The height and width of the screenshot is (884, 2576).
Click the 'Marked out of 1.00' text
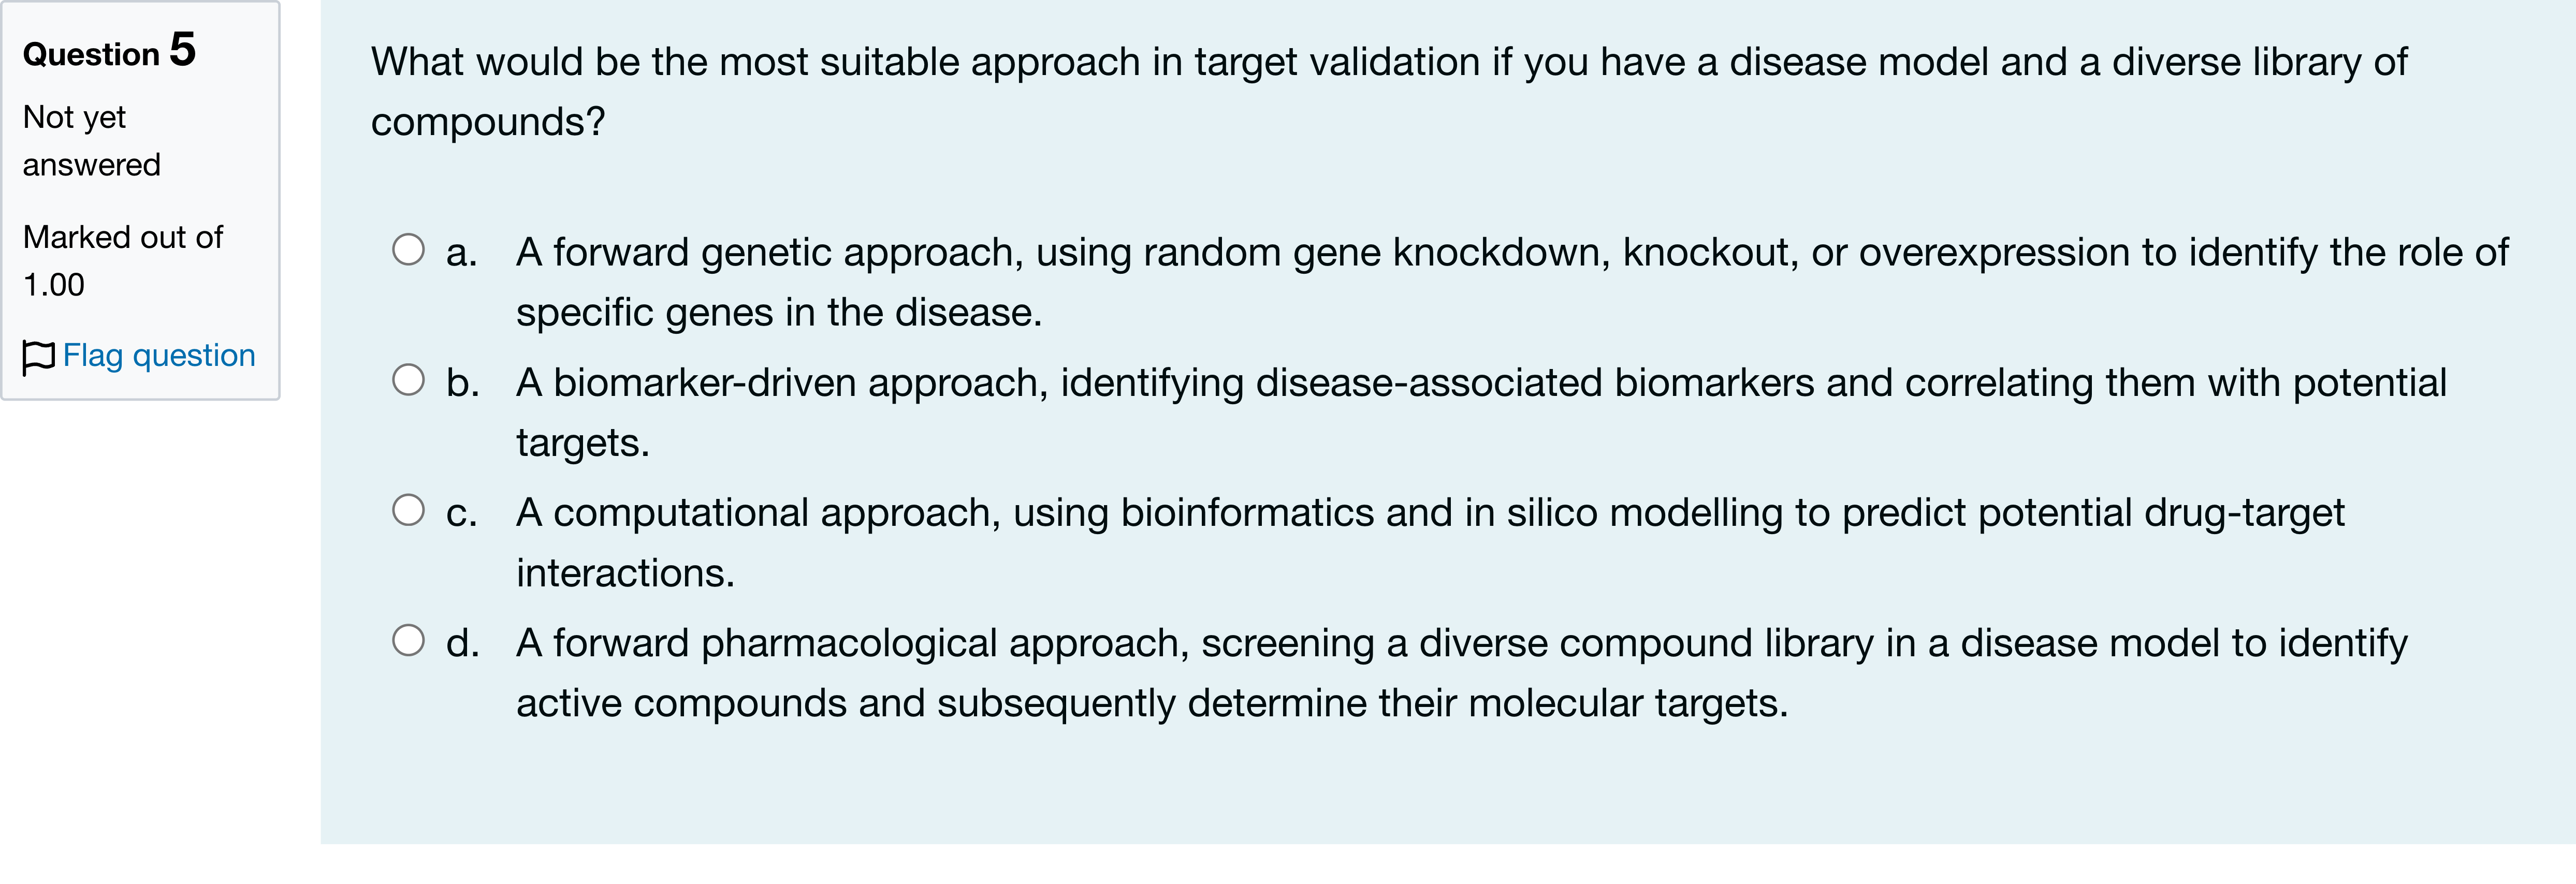122,261
